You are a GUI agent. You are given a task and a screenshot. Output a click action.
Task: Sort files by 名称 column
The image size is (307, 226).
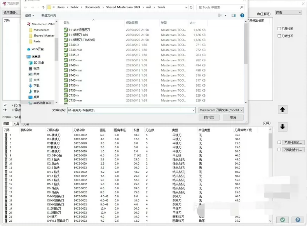coord(66,23)
